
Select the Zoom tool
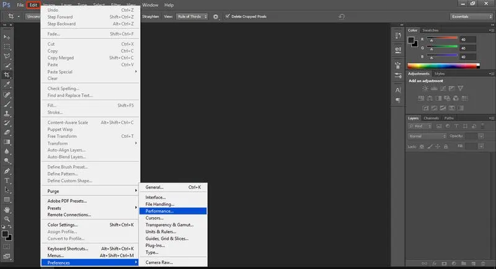(x=7, y=218)
